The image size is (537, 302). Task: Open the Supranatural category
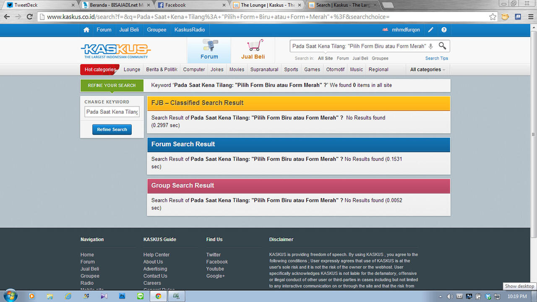tap(264, 70)
